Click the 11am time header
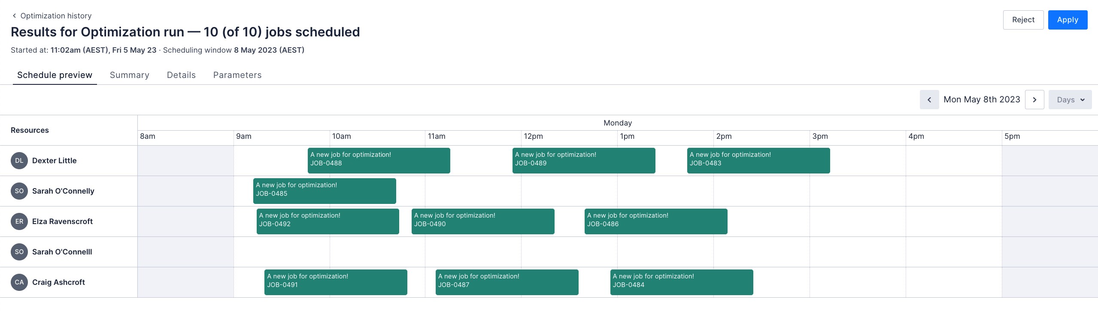 coord(437,136)
